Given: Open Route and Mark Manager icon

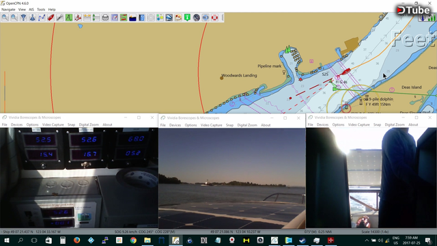Looking at the screenshot, I should click(x=115, y=18).
